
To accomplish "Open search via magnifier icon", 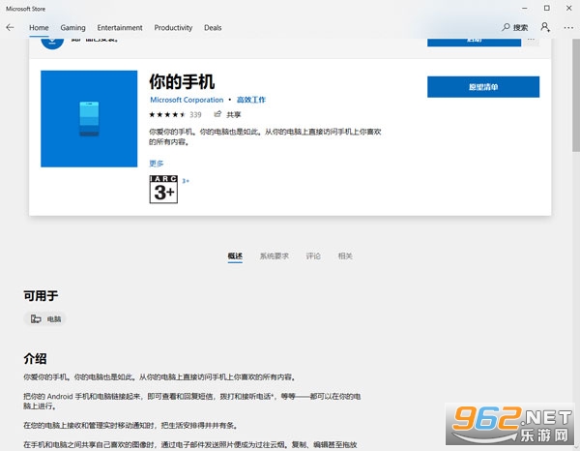I will (506, 27).
